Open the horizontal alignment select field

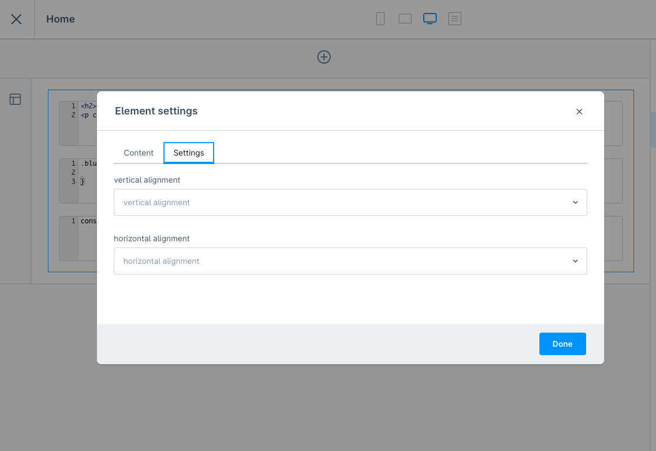(x=344, y=261)
